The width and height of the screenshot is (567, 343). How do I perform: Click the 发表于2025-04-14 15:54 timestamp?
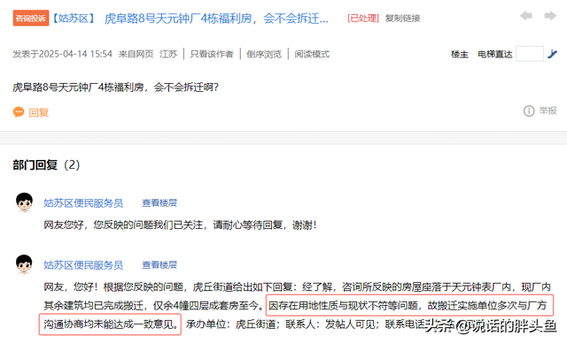[63, 54]
